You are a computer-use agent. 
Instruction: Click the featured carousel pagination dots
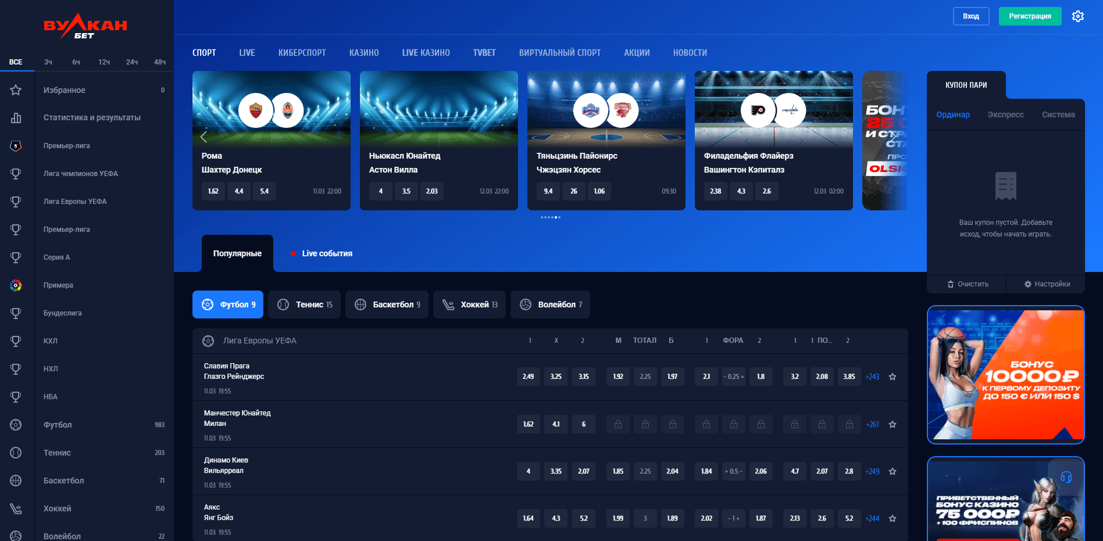click(x=550, y=217)
